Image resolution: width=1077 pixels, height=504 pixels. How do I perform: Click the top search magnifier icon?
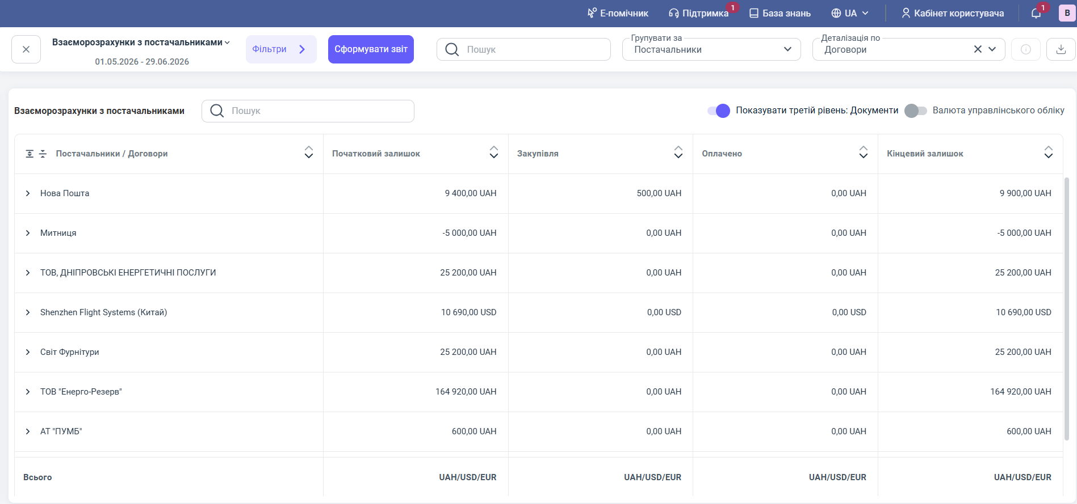tap(452, 49)
